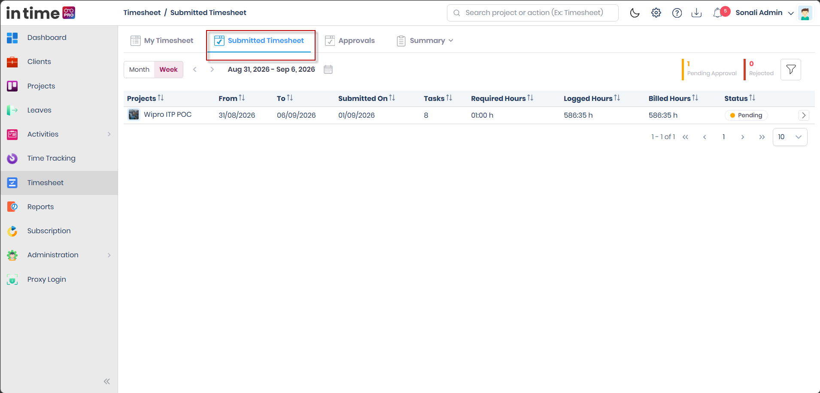The width and height of the screenshot is (820, 393).
Task: Go to previous page of results
Action: pos(705,137)
